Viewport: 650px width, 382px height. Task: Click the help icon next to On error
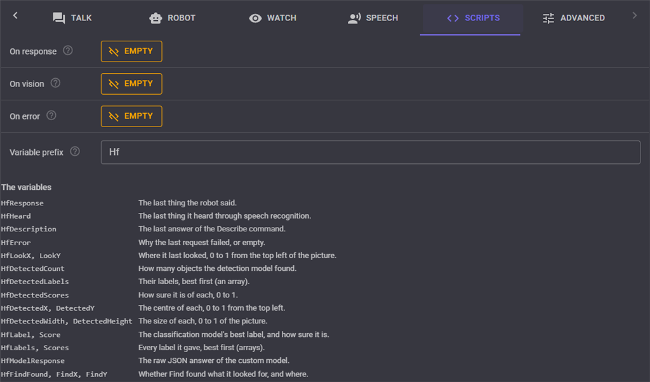pyautogui.click(x=51, y=116)
